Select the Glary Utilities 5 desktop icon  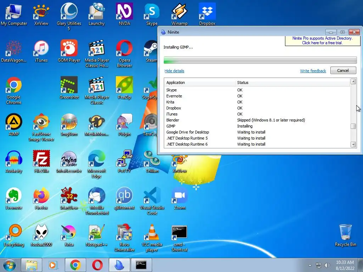[69, 16]
